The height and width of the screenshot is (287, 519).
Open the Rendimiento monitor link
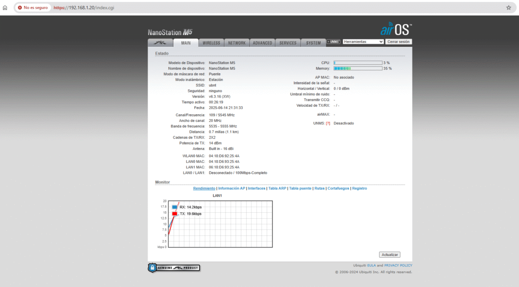(204, 188)
